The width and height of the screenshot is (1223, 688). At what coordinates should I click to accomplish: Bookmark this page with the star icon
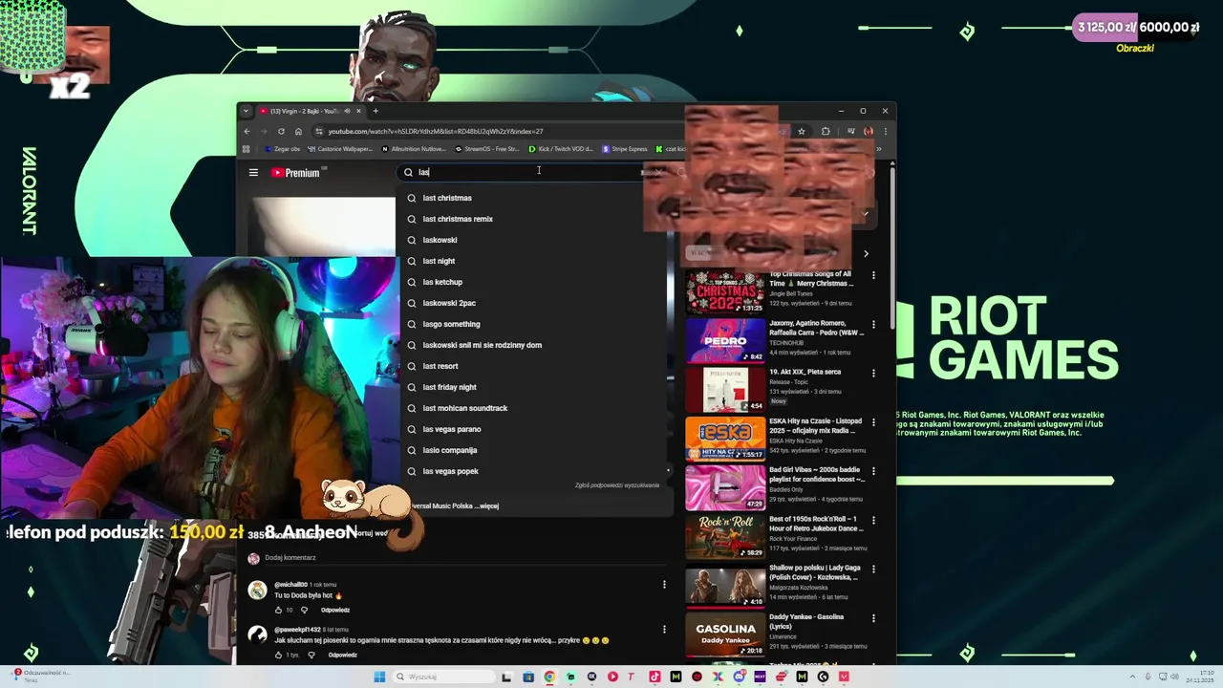(x=802, y=131)
